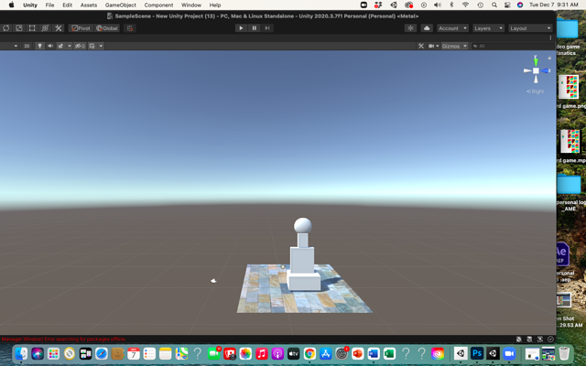Click the Pause button in the toolbar
This screenshot has height=366, width=586.
click(255, 28)
